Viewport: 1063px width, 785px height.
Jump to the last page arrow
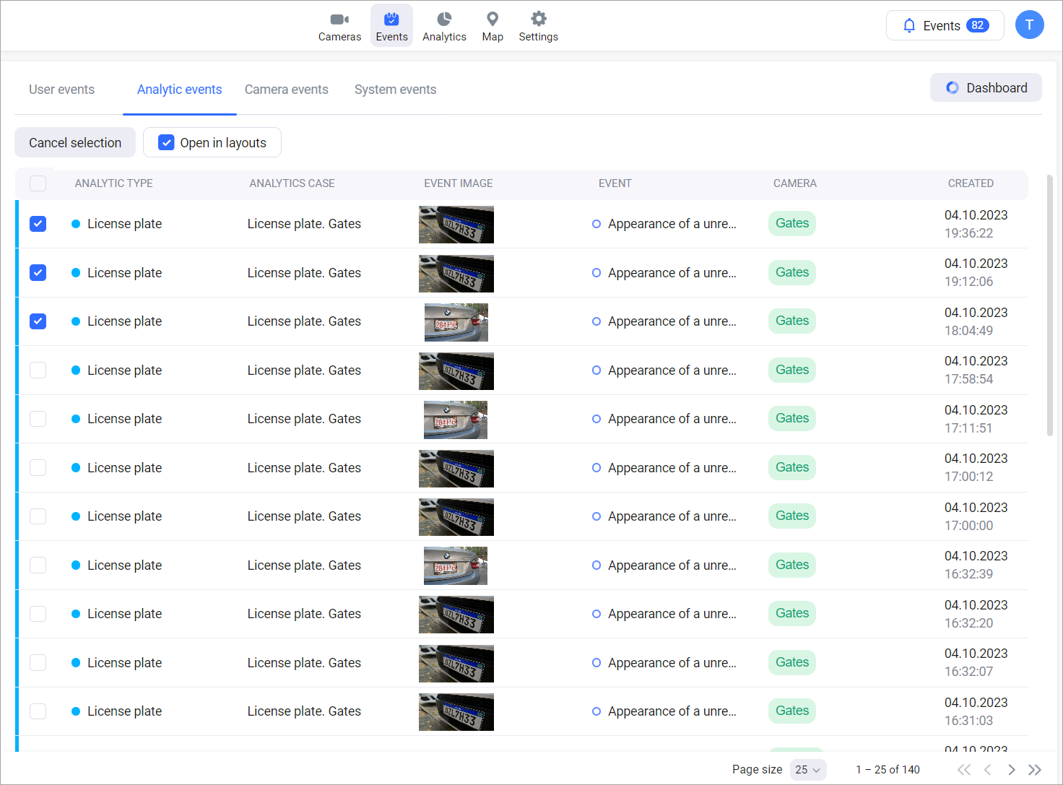click(1035, 770)
